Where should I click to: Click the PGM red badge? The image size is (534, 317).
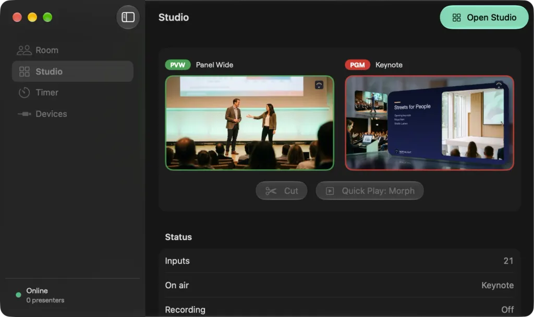coord(357,65)
